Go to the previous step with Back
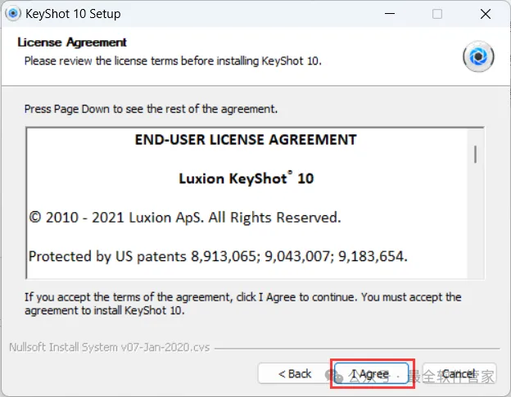 pos(295,374)
